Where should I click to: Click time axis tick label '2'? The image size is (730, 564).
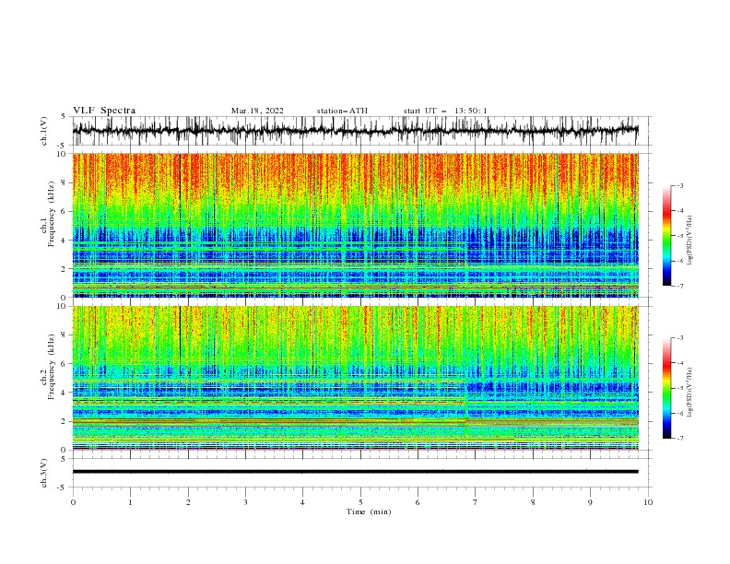(x=188, y=502)
